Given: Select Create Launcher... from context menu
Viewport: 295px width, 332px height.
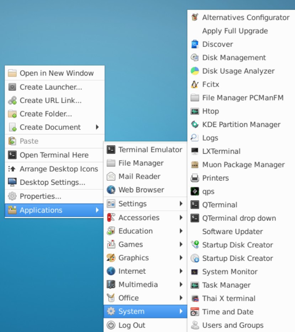Looking at the screenshot, I should pos(54,87).
